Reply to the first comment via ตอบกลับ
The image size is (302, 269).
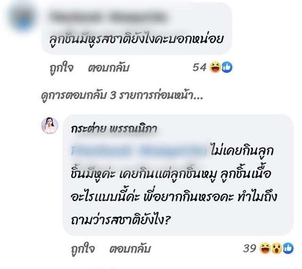[109, 68]
